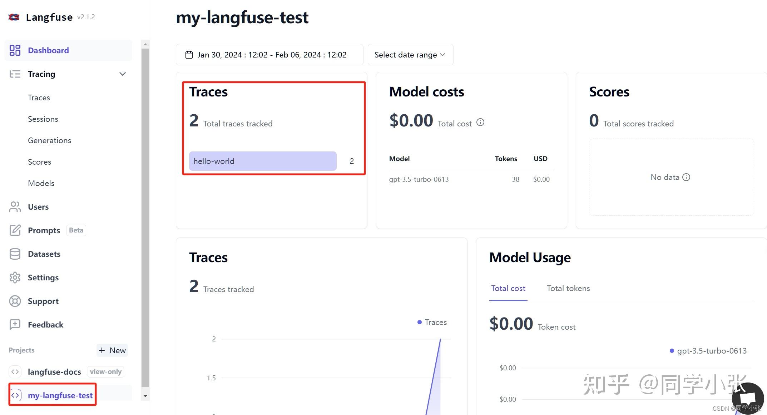Viewport: 767px width, 415px height.
Task: Click the hello-world trace bar
Action: pyautogui.click(x=263, y=161)
